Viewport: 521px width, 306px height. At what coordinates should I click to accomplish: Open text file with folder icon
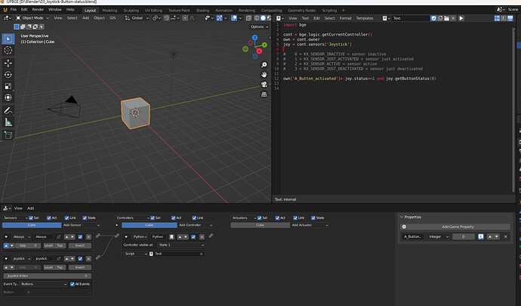point(446,18)
